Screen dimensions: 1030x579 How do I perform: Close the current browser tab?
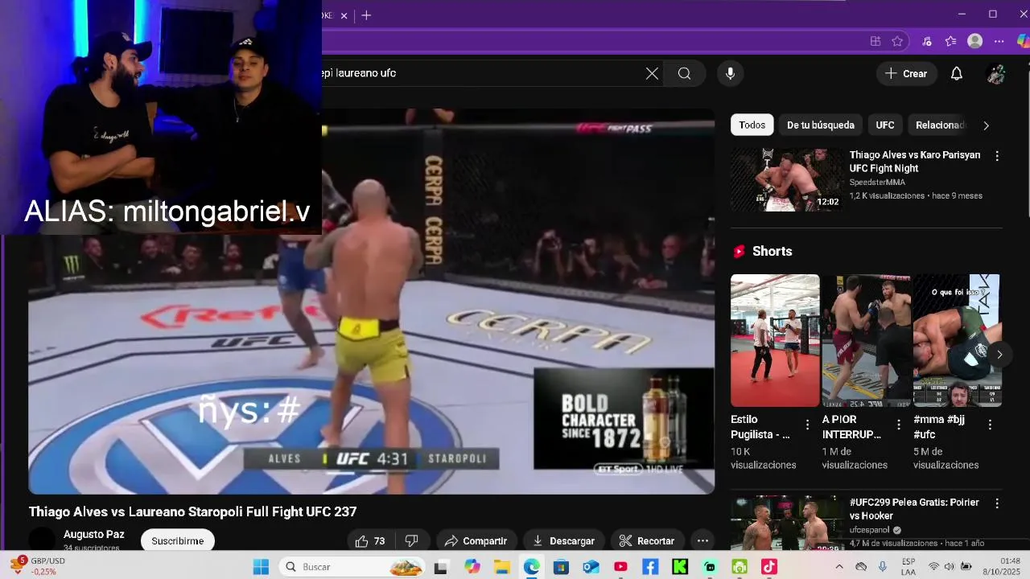(x=344, y=15)
